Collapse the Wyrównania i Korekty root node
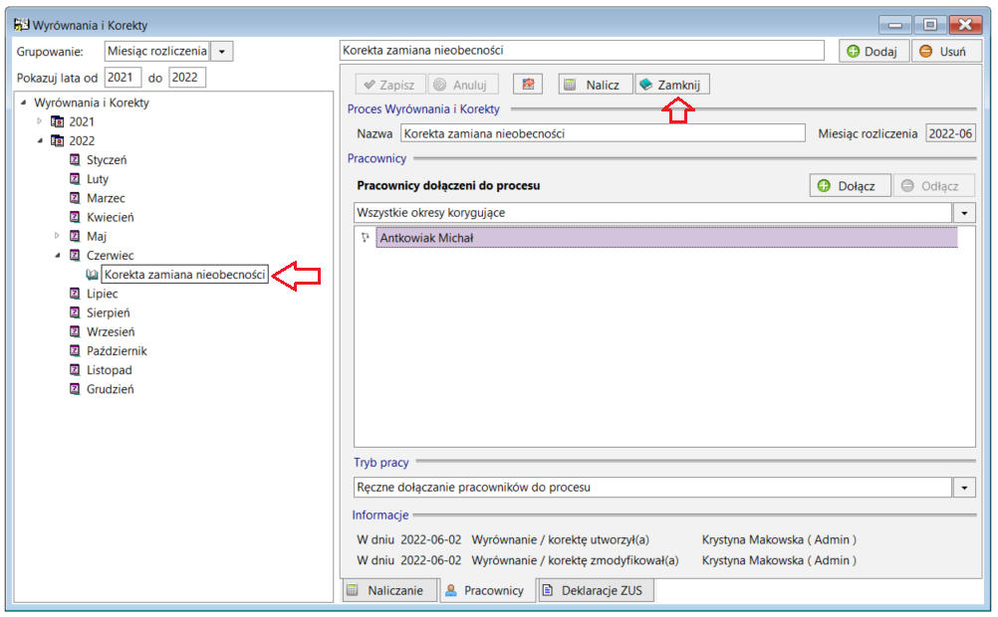The width and height of the screenshot is (998, 617). tap(24, 103)
